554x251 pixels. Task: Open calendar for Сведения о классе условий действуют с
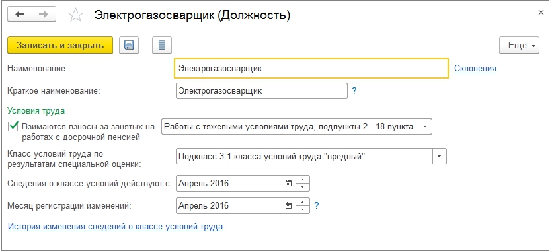tap(289, 183)
